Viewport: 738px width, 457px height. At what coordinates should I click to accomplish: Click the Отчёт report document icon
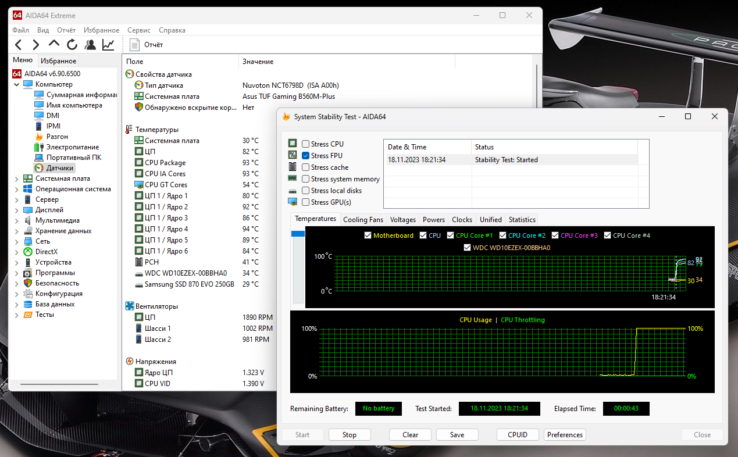(135, 45)
